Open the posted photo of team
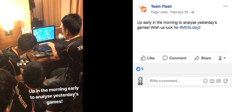 (x=41, y=56)
